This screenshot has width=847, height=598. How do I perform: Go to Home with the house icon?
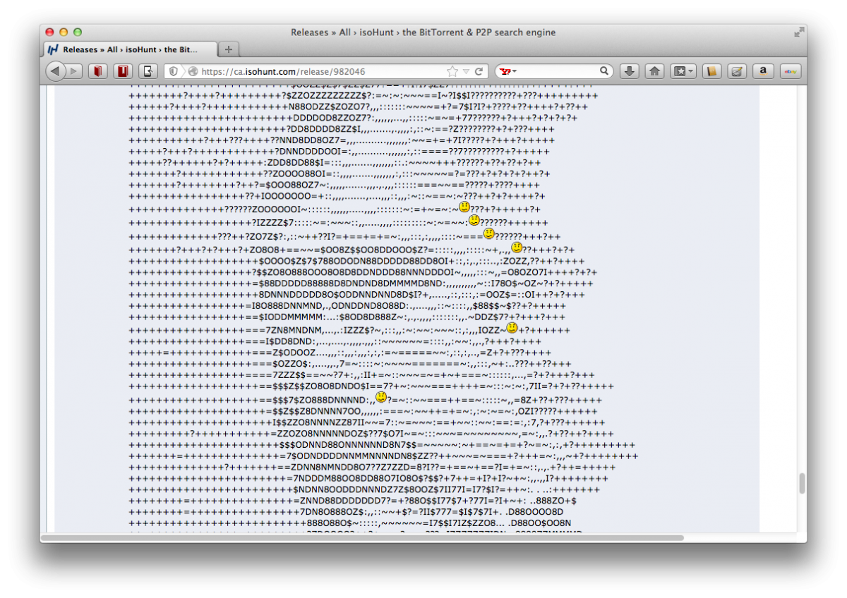coord(654,71)
